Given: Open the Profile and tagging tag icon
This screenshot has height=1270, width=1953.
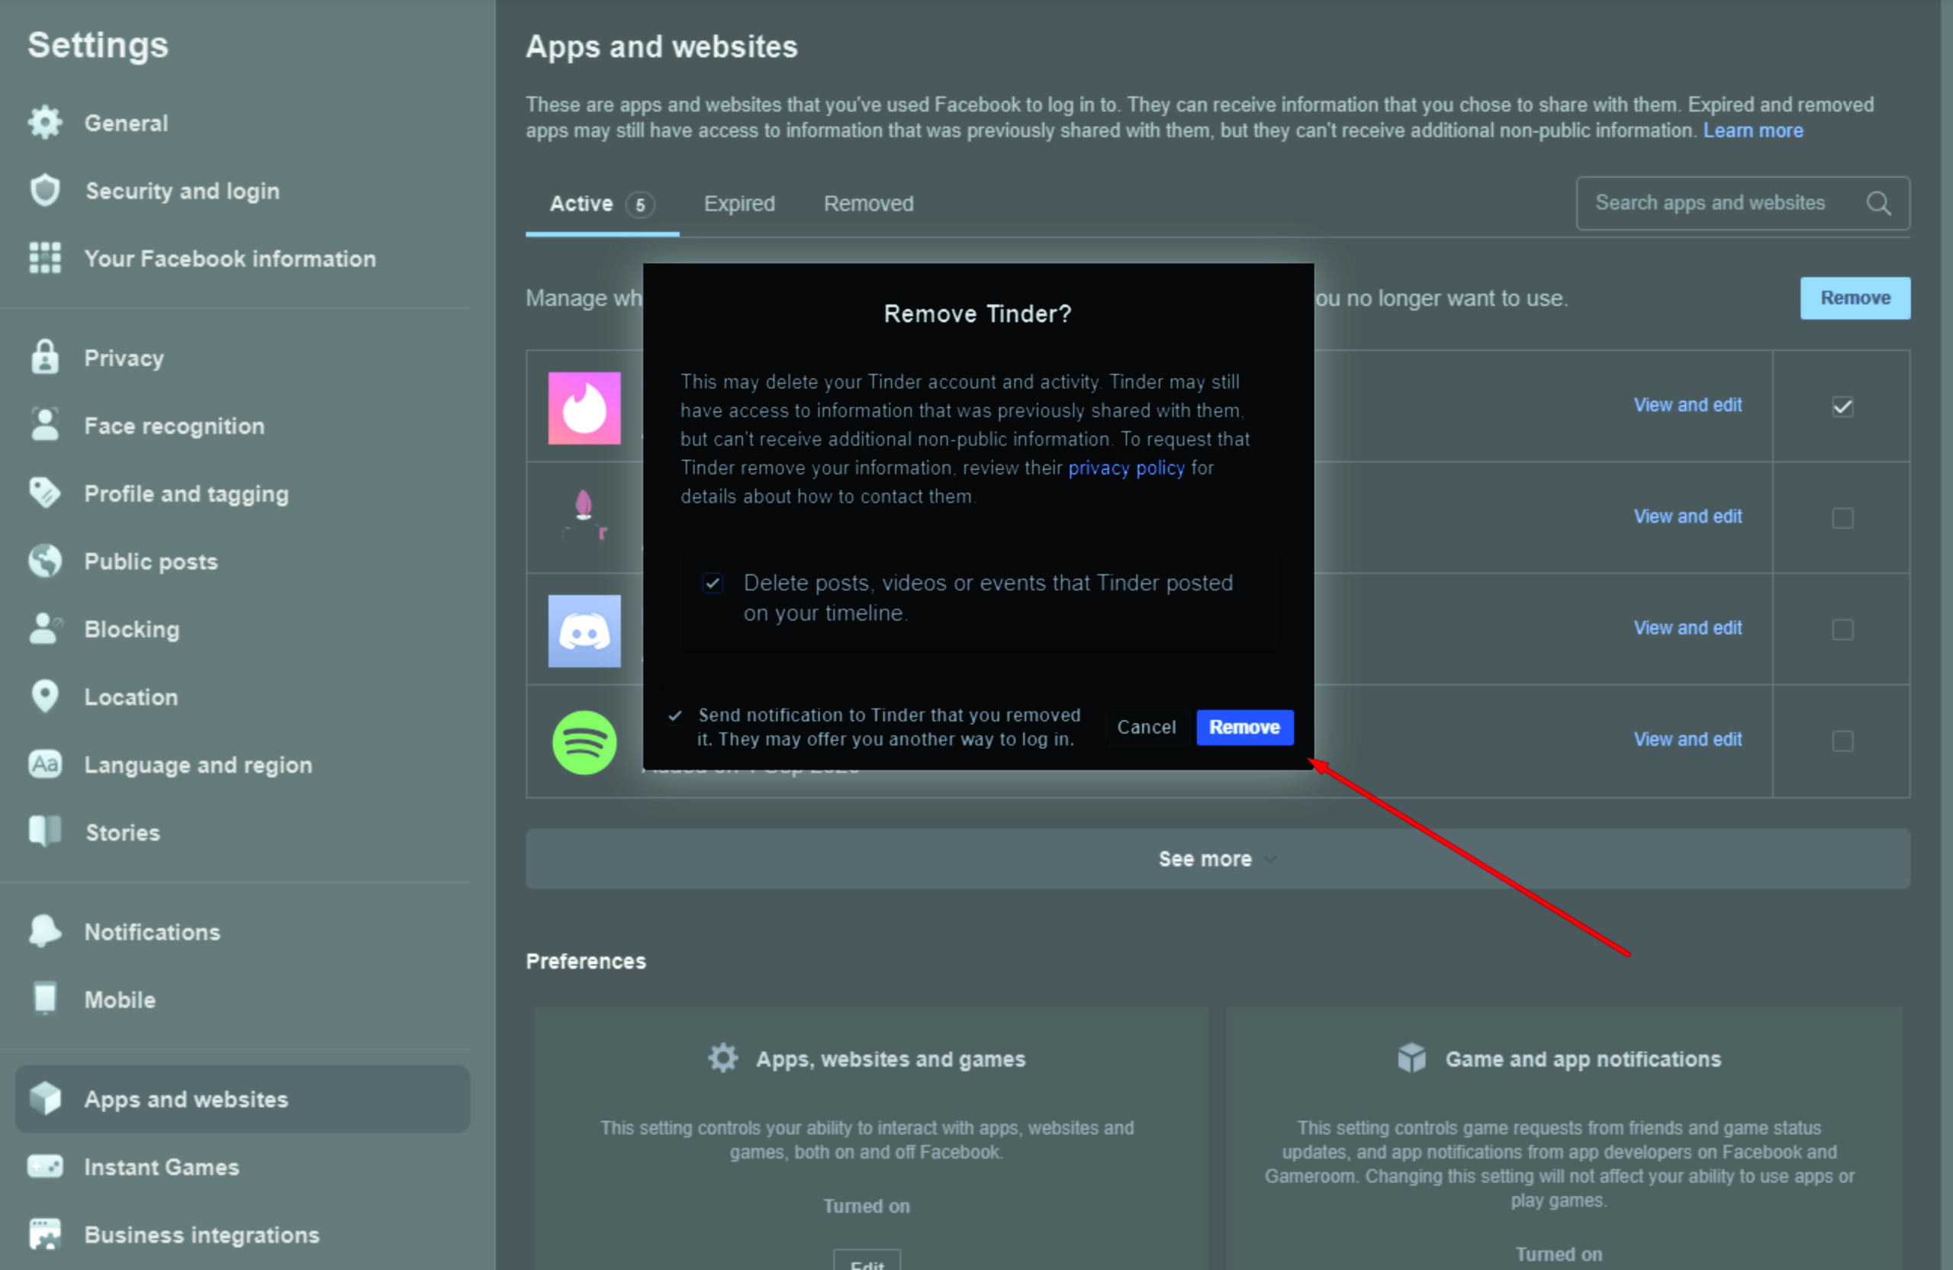Looking at the screenshot, I should pos(45,493).
